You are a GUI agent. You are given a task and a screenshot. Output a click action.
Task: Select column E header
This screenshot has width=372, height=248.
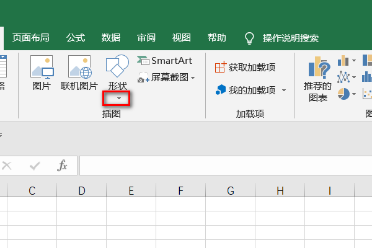pyautogui.click(x=131, y=190)
